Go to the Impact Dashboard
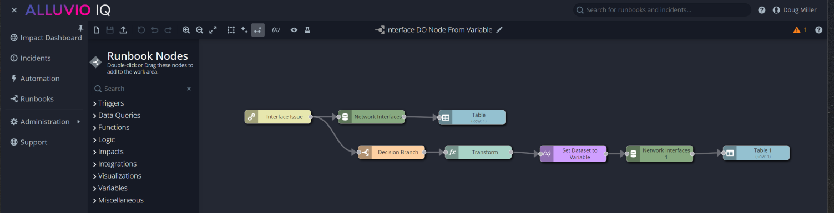 [46, 38]
